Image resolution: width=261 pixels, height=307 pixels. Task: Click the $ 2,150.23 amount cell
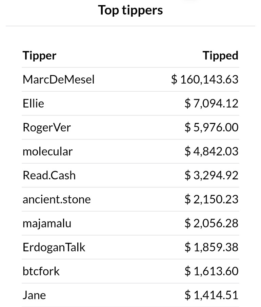[x=212, y=199]
